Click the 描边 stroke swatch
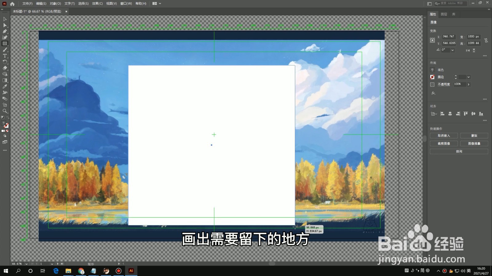Image resolution: width=492 pixels, height=276 pixels. coord(432,77)
